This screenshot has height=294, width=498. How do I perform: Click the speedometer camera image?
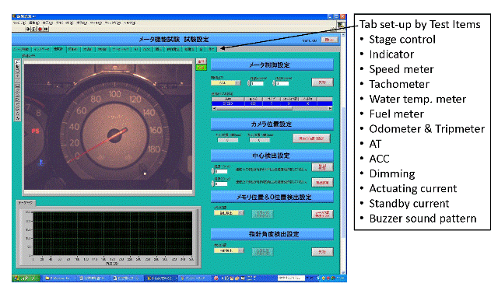tap(108, 126)
